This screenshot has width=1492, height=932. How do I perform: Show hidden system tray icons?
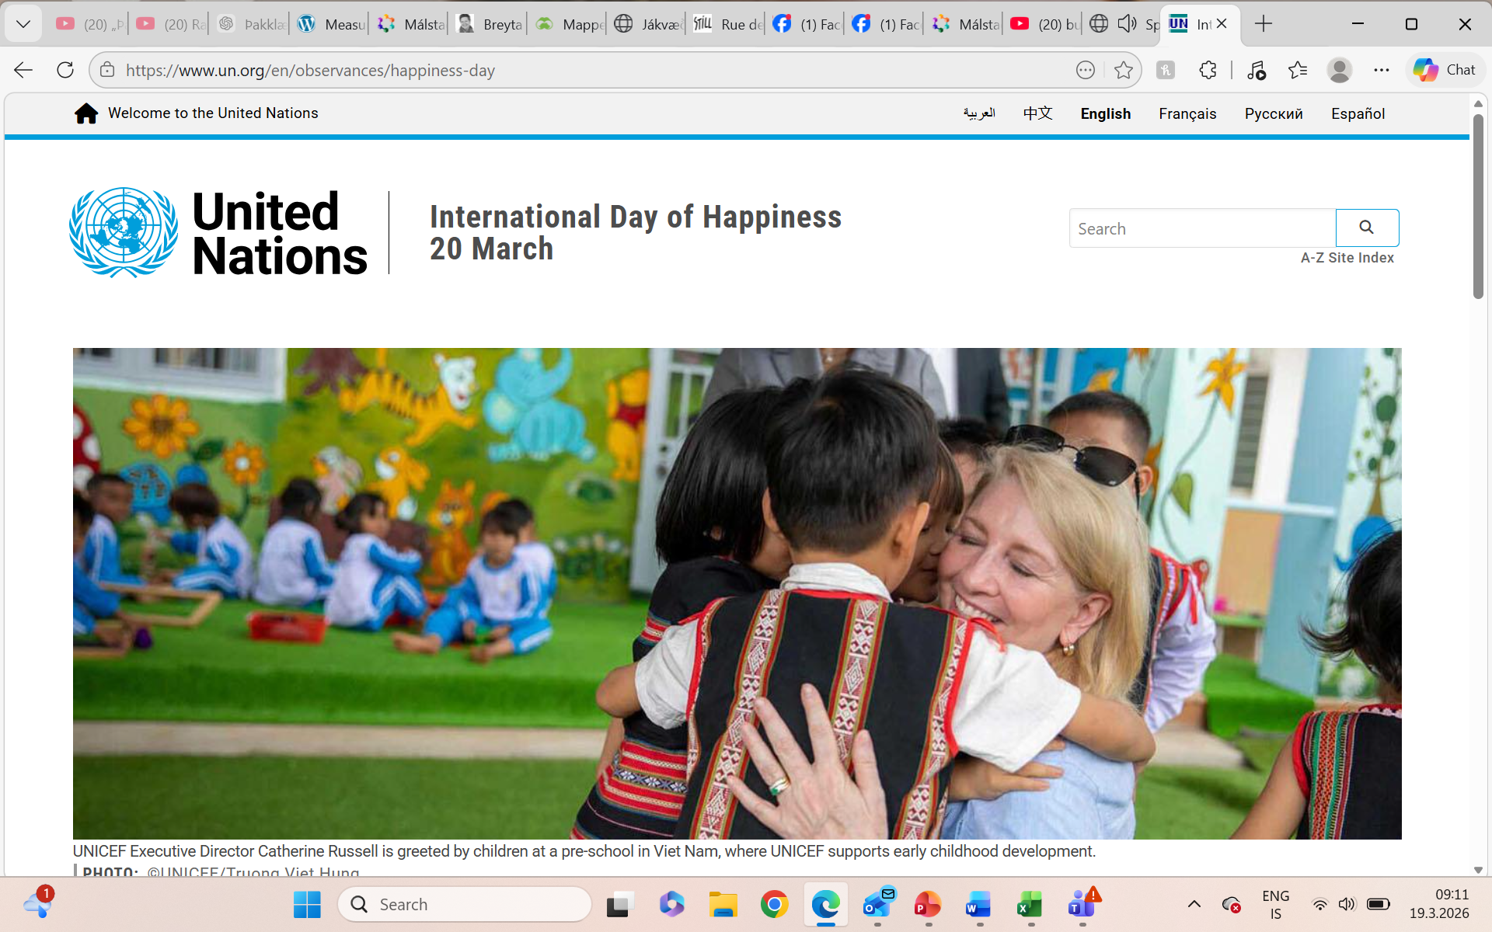pos(1194,904)
